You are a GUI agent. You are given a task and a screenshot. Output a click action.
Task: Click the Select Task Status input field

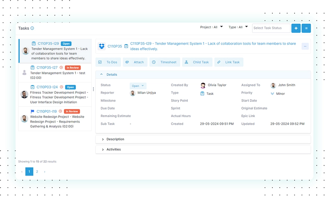point(271,28)
